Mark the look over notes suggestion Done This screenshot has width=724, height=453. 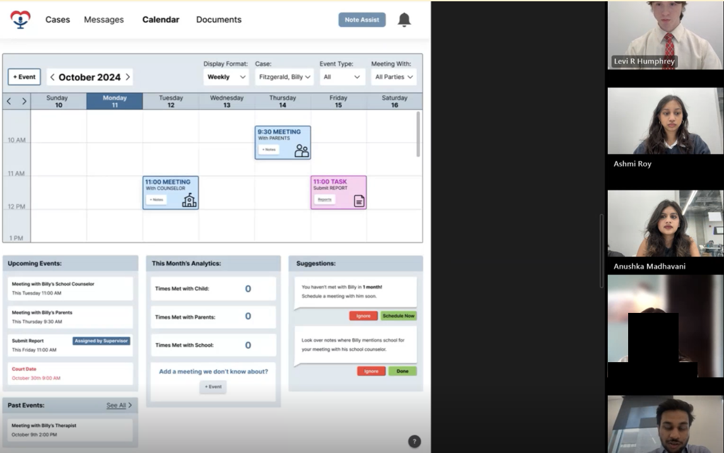click(x=402, y=371)
